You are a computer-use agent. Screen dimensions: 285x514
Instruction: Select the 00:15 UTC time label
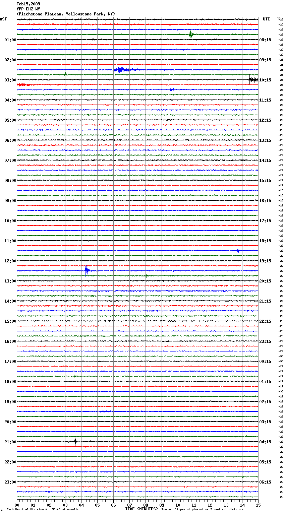(265, 362)
